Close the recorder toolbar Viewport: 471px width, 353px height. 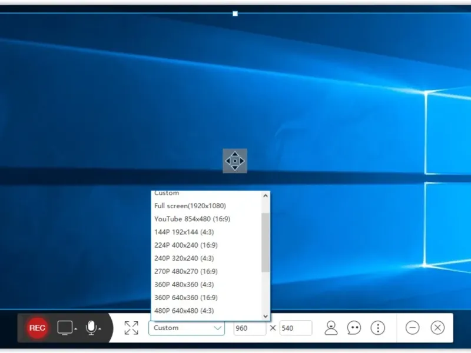437,328
